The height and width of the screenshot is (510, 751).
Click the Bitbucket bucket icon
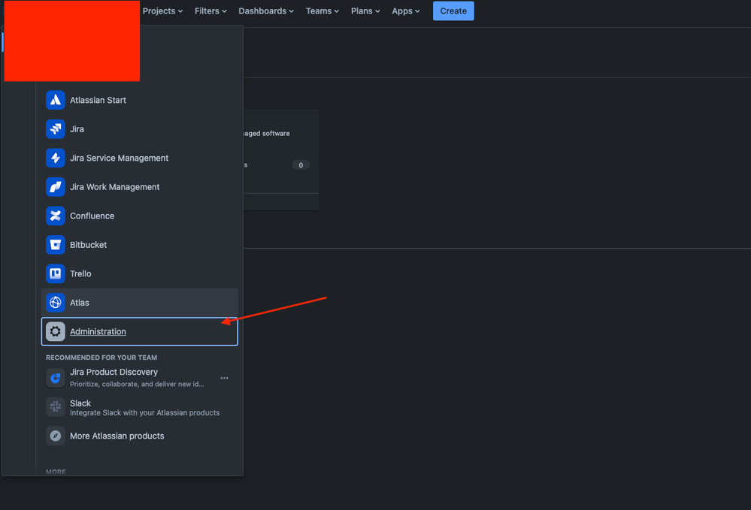(56, 245)
